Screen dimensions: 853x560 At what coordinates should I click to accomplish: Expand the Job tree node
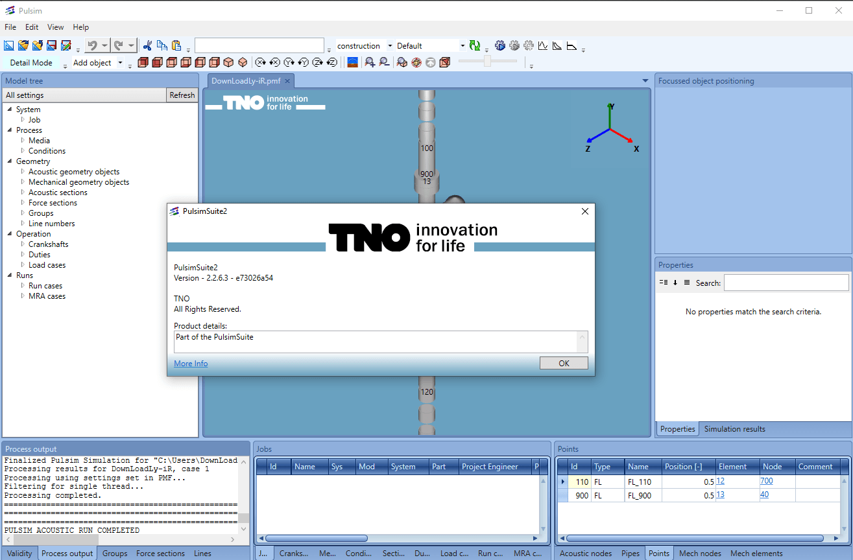23,120
